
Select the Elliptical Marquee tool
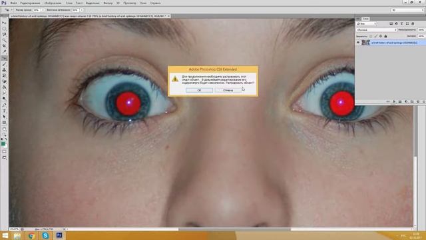tap(4, 29)
